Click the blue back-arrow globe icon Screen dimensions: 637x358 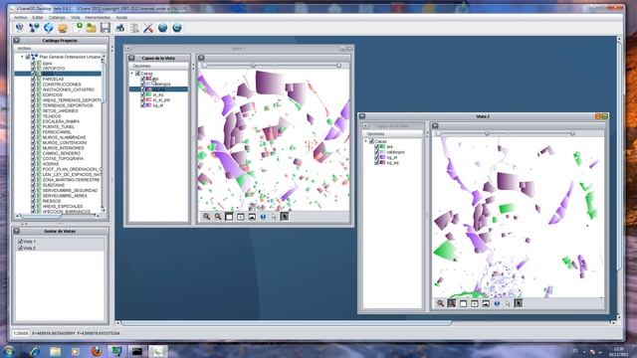(x=162, y=28)
